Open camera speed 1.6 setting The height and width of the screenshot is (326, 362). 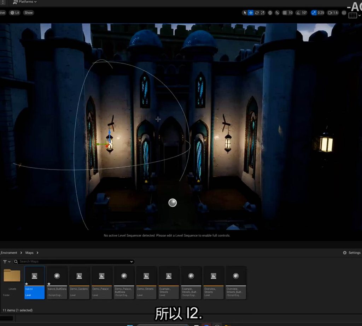333,13
